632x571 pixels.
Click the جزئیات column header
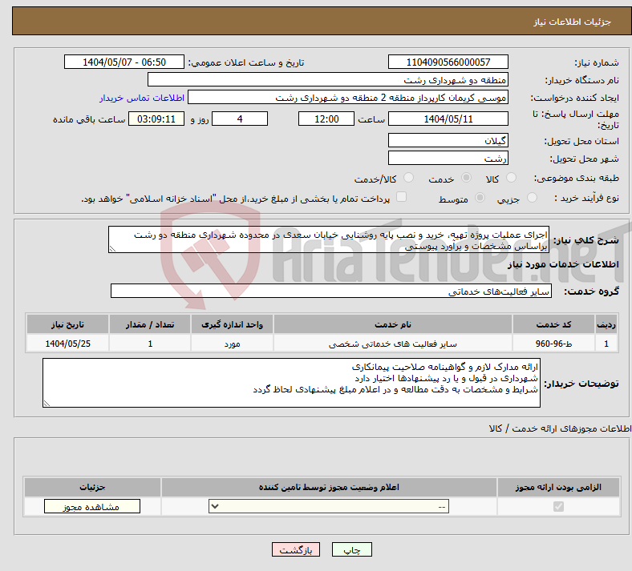92,487
